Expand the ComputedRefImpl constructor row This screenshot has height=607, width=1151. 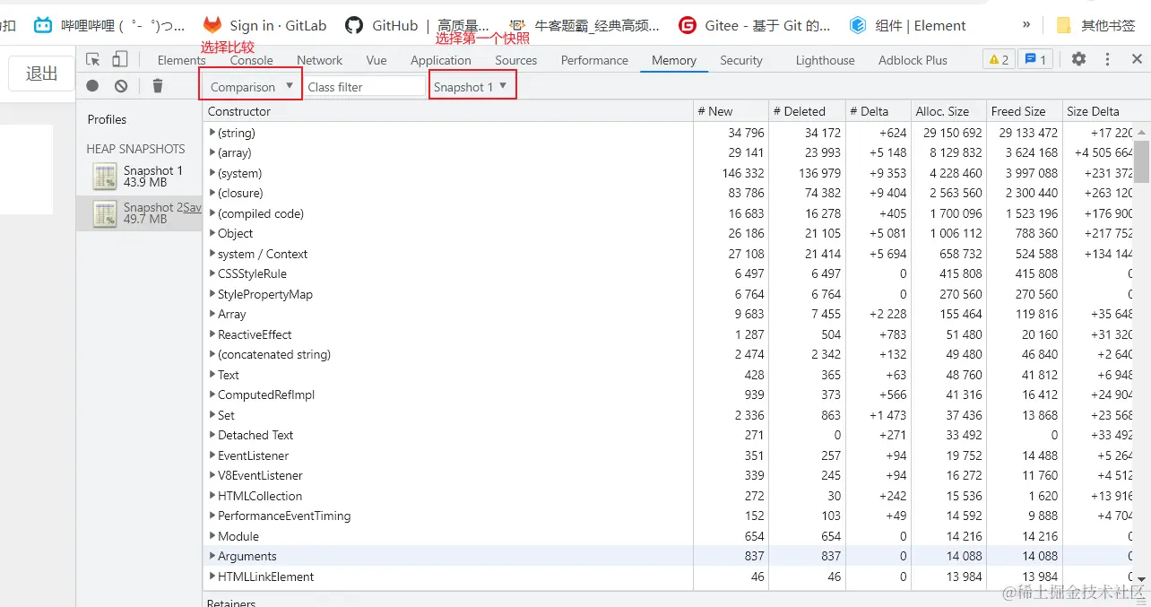click(x=212, y=395)
